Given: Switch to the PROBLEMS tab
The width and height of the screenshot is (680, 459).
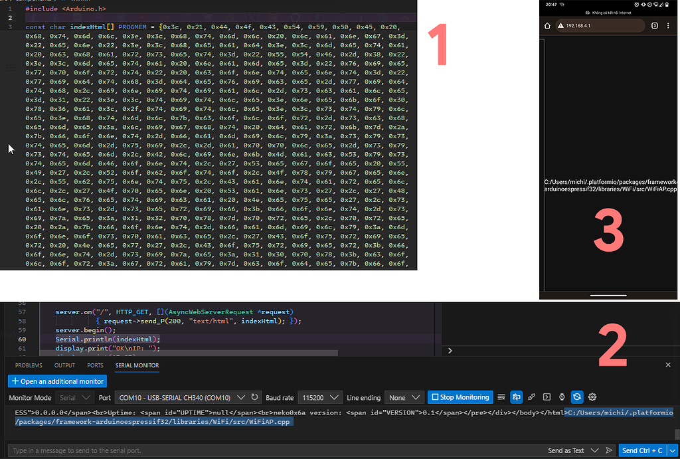Looking at the screenshot, I should click(29, 365).
